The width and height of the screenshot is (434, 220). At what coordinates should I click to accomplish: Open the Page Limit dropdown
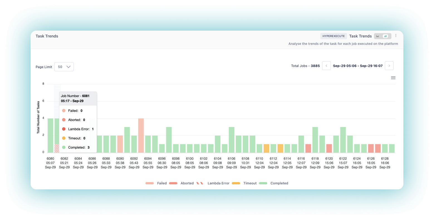(x=64, y=67)
